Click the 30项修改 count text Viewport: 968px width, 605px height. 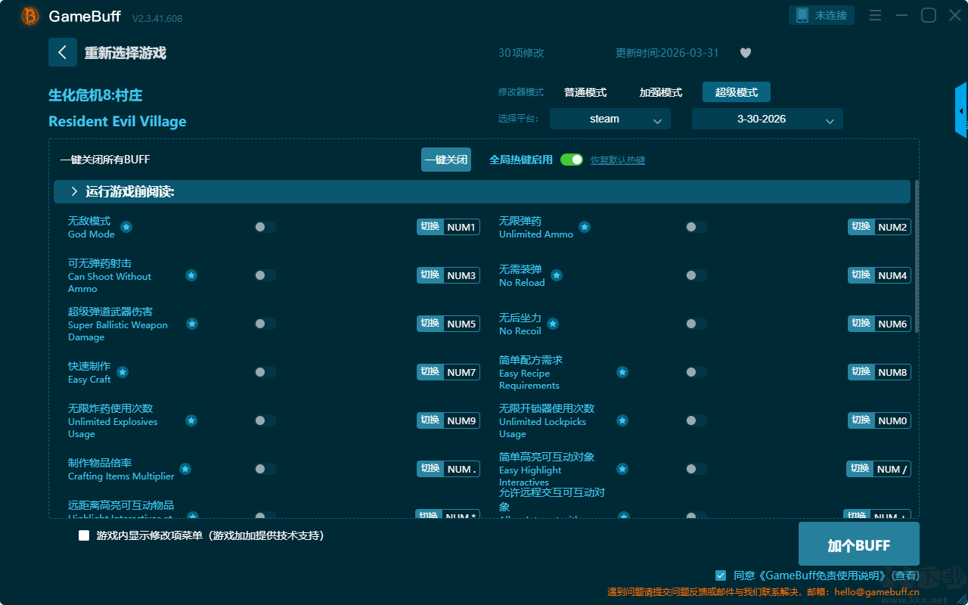521,53
